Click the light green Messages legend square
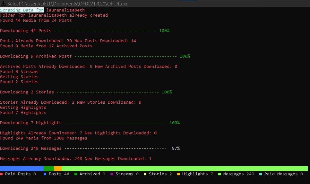 tap(220, 174)
